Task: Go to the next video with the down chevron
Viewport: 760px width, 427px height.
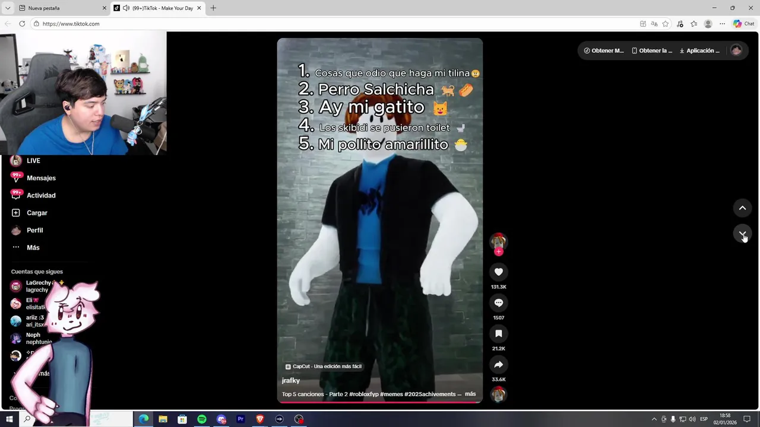Action: (742, 234)
